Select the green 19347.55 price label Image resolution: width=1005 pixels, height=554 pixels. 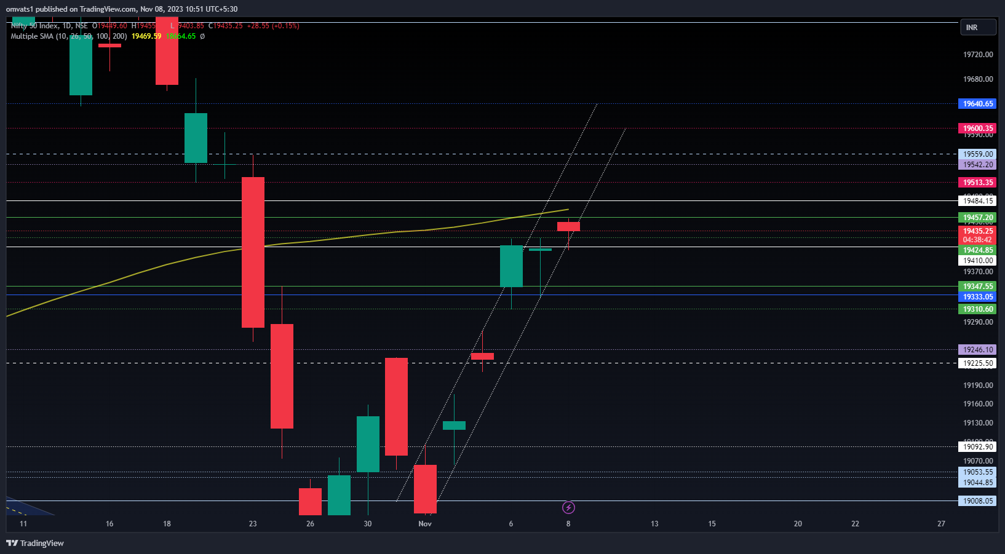pyautogui.click(x=977, y=287)
